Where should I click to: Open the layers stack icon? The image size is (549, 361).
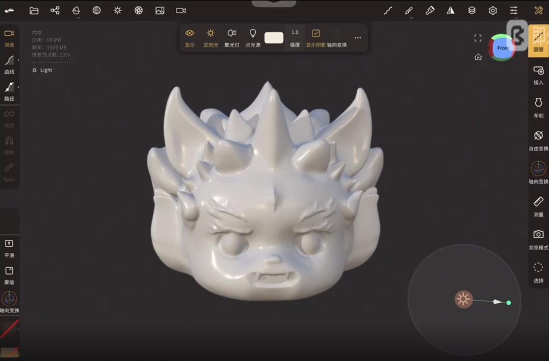point(472,10)
